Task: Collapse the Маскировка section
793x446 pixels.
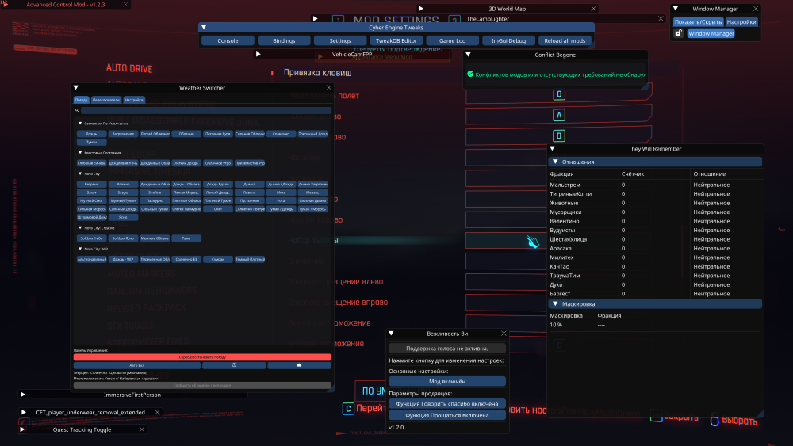Action: (555, 304)
